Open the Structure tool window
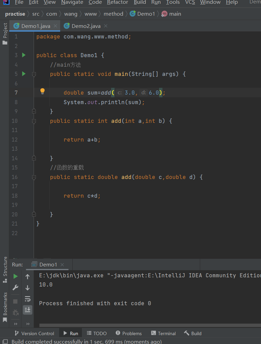Image resolution: width=261 pixels, height=344 pixels. point(5,269)
